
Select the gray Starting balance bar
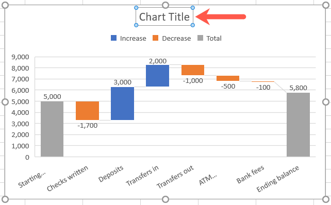pyautogui.click(x=52, y=129)
